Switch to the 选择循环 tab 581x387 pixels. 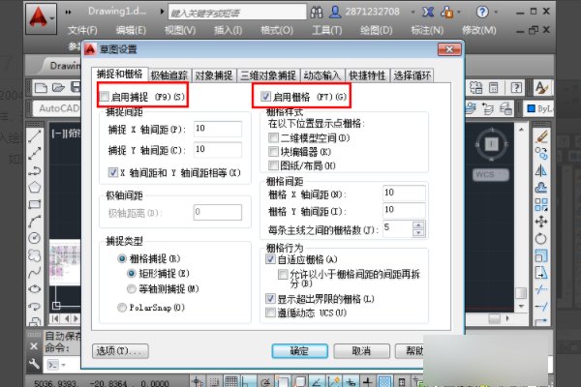click(x=413, y=75)
